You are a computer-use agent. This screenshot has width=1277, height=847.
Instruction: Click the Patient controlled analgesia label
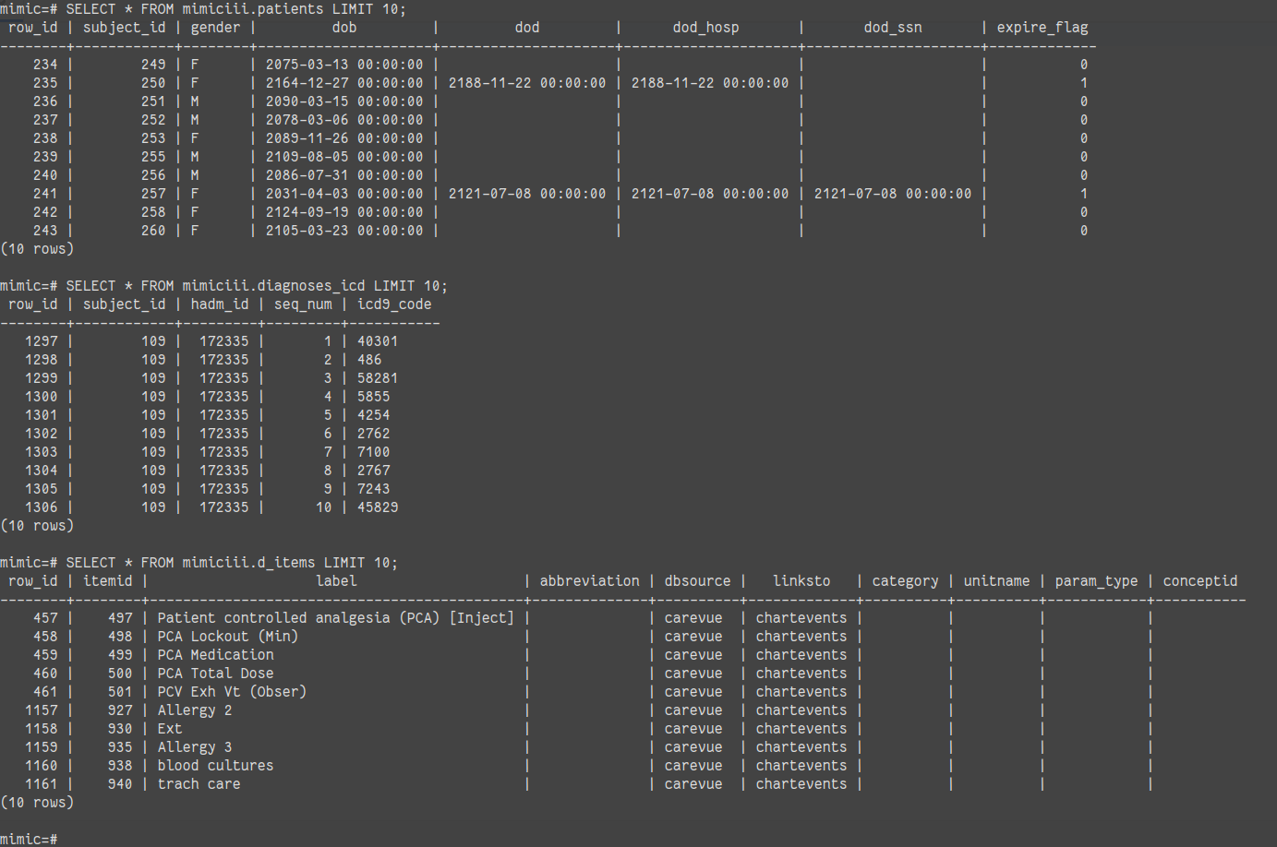335,618
